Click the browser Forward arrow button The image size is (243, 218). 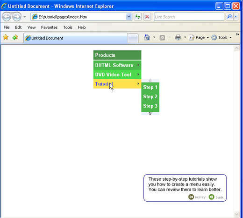(17, 17)
